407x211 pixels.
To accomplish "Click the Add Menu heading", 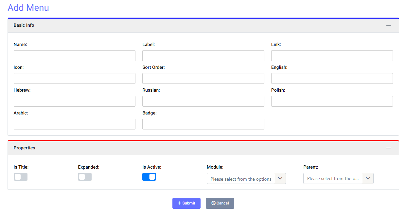I will pyautogui.click(x=28, y=8).
